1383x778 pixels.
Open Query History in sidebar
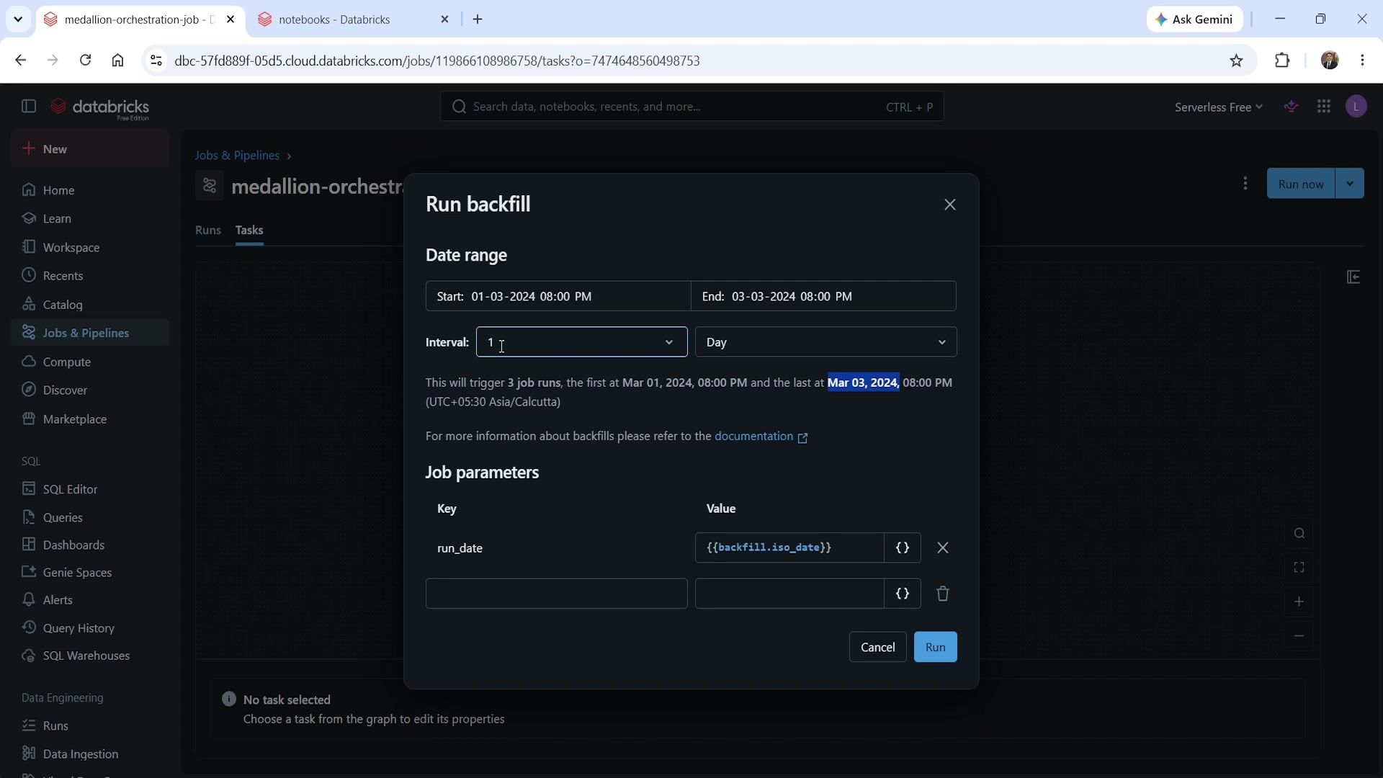tap(90, 628)
